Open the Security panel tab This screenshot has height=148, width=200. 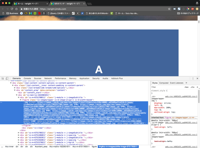tap(96, 78)
